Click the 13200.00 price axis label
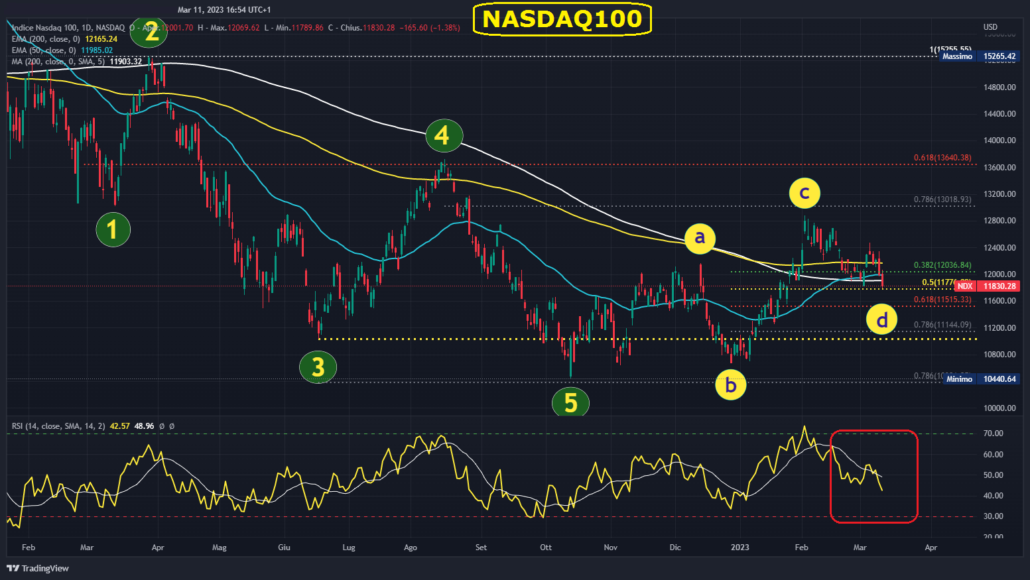The height and width of the screenshot is (580, 1030). pyautogui.click(x=999, y=194)
